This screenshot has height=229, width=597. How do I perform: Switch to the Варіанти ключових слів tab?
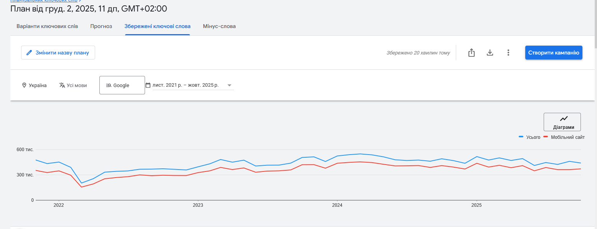(x=47, y=26)
